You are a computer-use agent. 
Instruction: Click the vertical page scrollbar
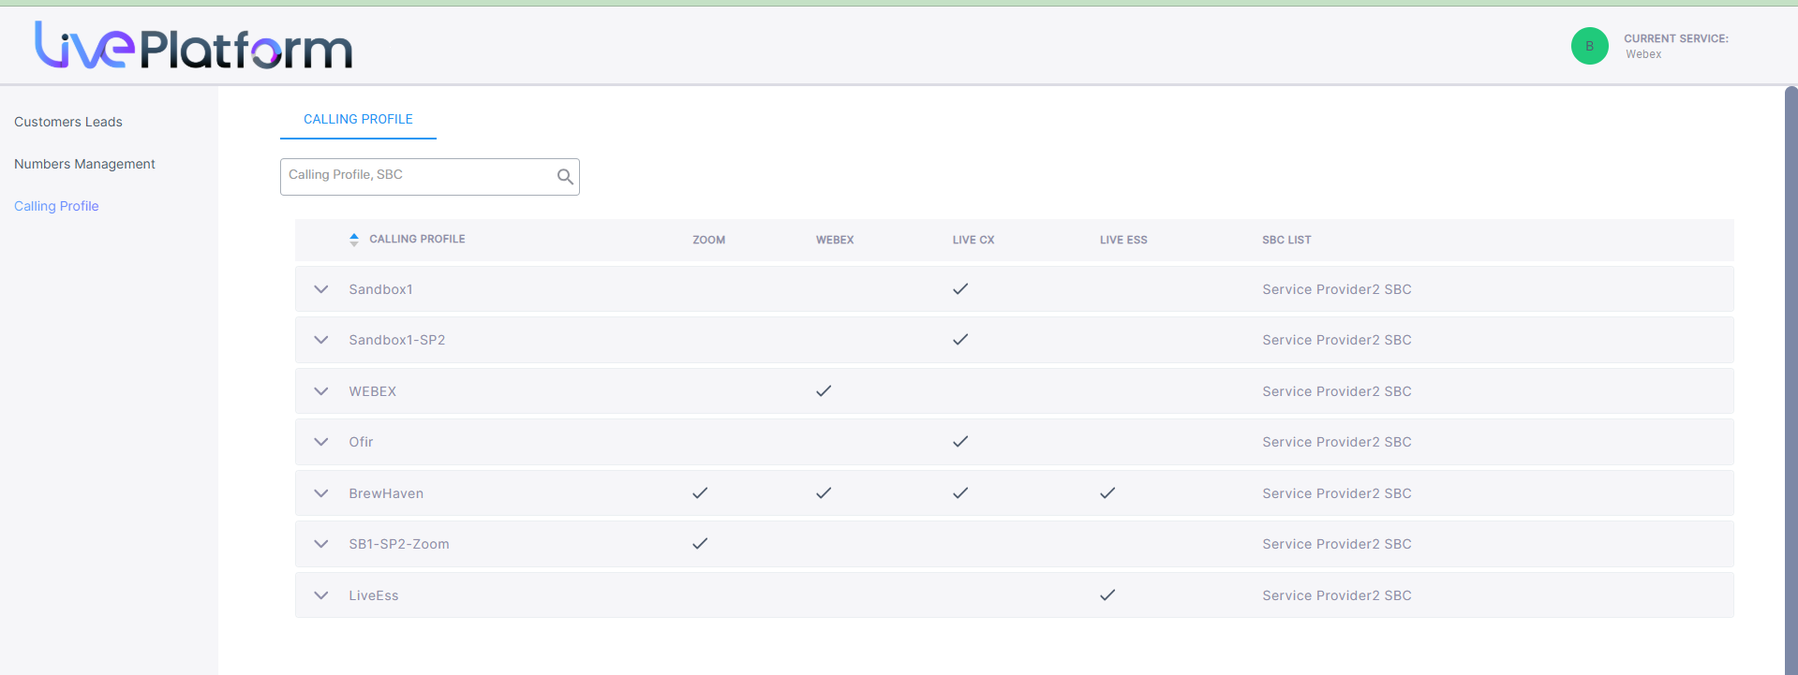click(1791, 380)
